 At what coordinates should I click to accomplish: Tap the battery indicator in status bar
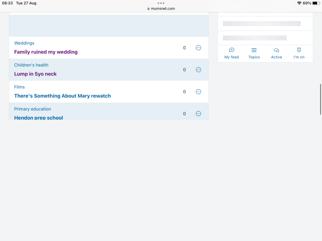315,3
